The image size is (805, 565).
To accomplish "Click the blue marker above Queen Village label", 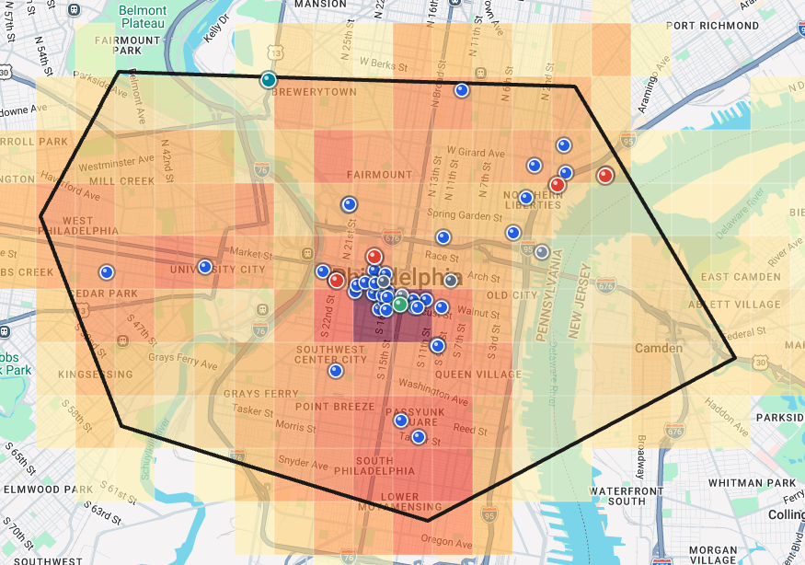I will click(437, 346).
